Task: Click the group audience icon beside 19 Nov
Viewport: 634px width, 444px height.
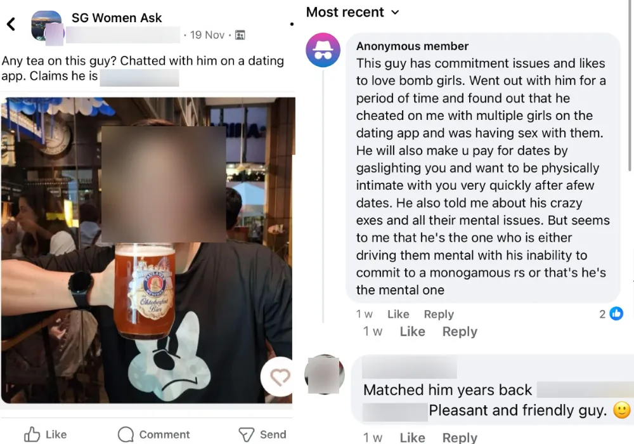Action: click(240, 35)
